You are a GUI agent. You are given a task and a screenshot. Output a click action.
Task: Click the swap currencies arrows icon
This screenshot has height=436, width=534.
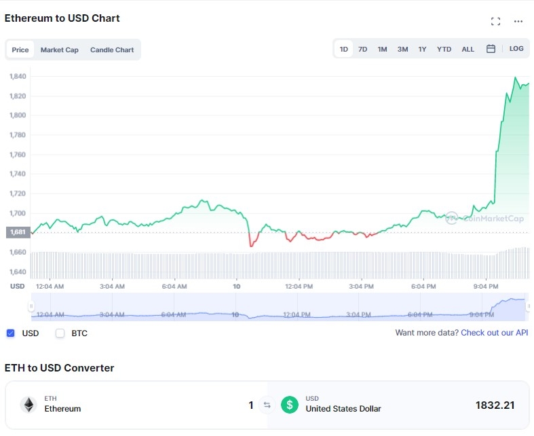click(267, 405)
